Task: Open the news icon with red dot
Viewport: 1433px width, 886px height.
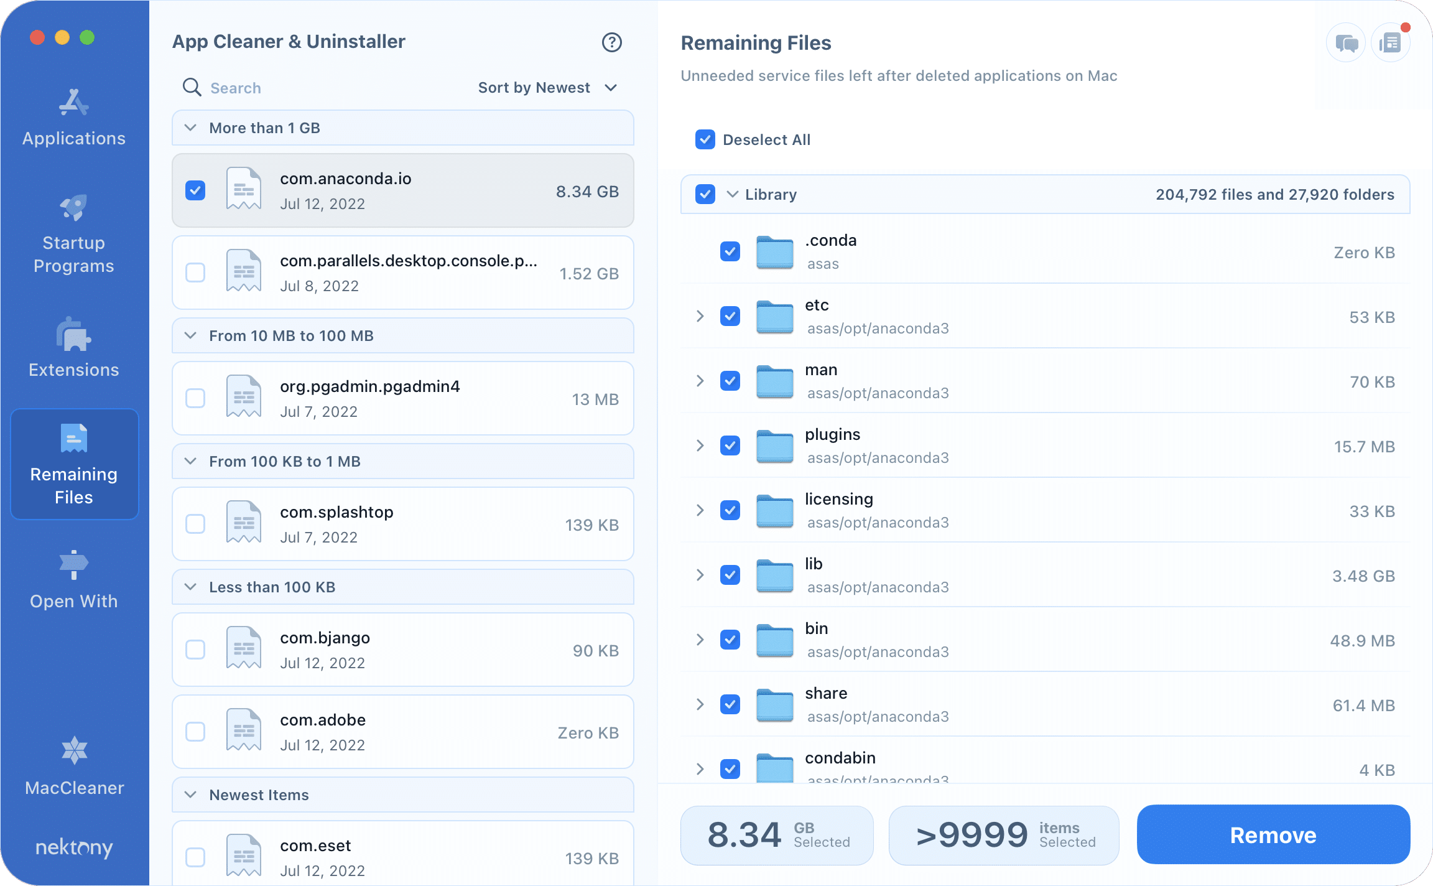Action: (1390, 44)
